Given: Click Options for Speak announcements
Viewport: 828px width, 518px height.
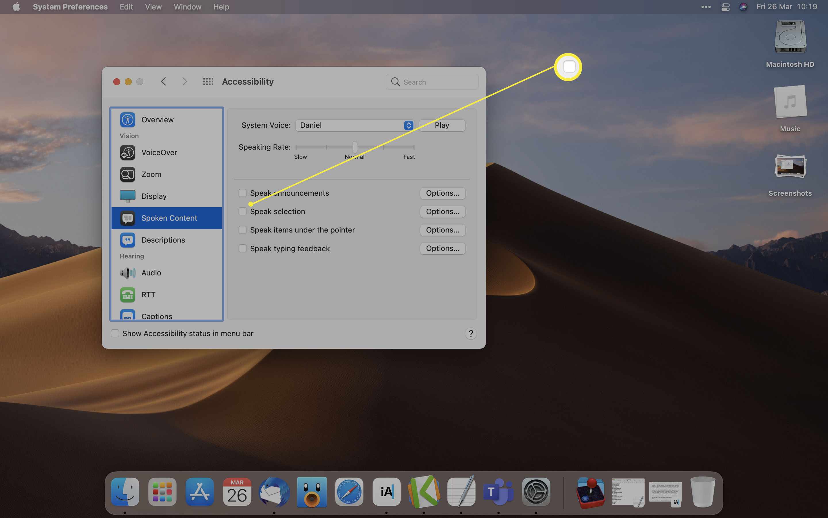Looking at the screenshot, I should [x=442, y=193].
